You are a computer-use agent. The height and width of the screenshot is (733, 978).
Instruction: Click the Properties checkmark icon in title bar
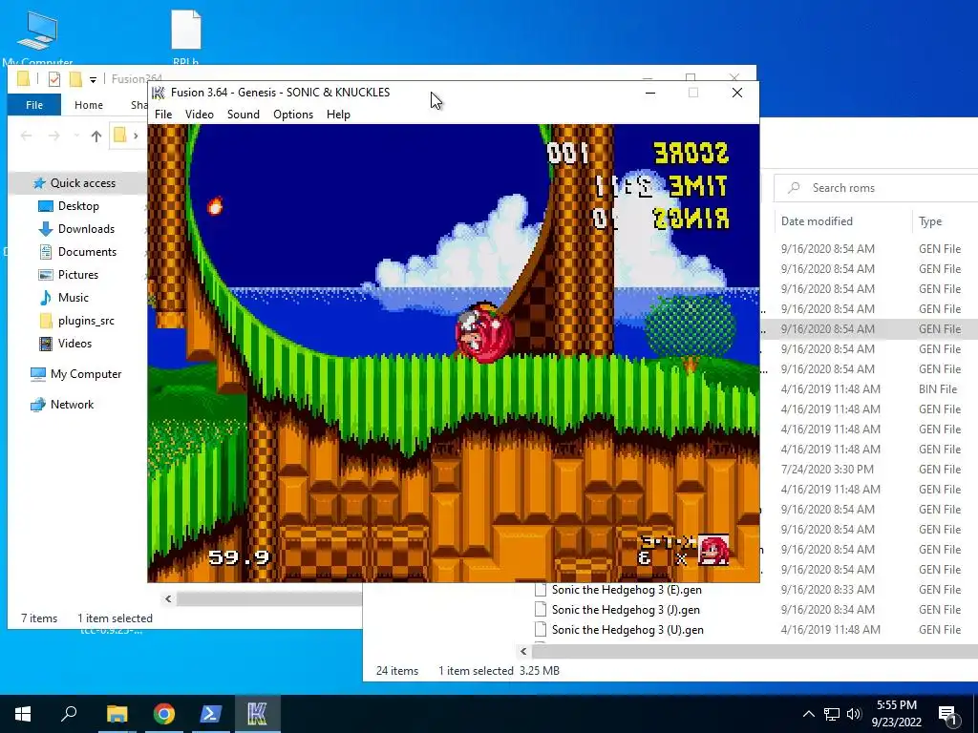click(x=54, y=79)
